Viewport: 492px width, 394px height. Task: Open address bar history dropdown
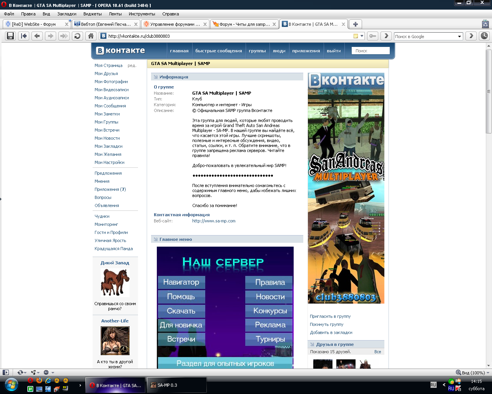(x=362, y=36)
